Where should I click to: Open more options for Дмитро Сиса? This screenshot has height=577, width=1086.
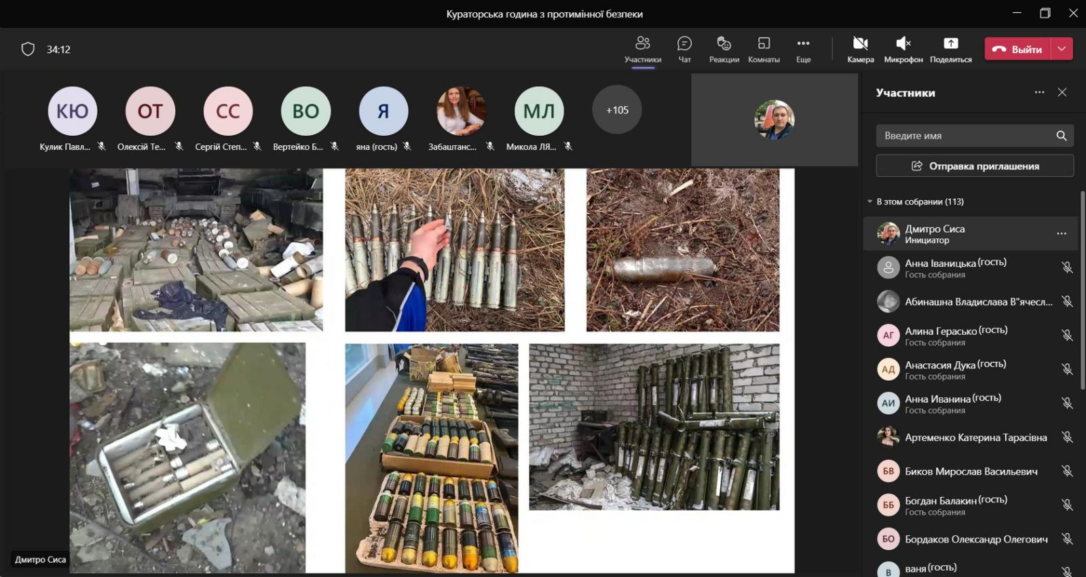pyautogui.click(x=1062, y=234)
